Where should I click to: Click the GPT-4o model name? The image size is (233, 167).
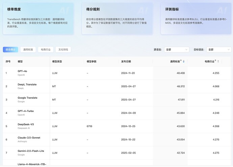(x=22, y=71)
